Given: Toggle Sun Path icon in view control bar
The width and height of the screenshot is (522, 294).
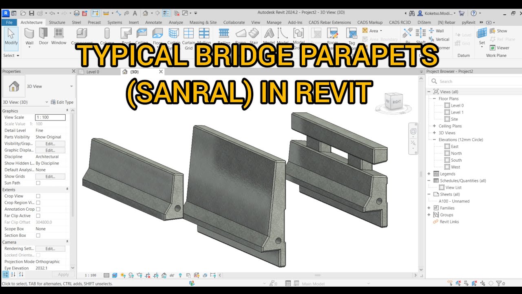Looking at the screenshot, I should tap(123, 275).
